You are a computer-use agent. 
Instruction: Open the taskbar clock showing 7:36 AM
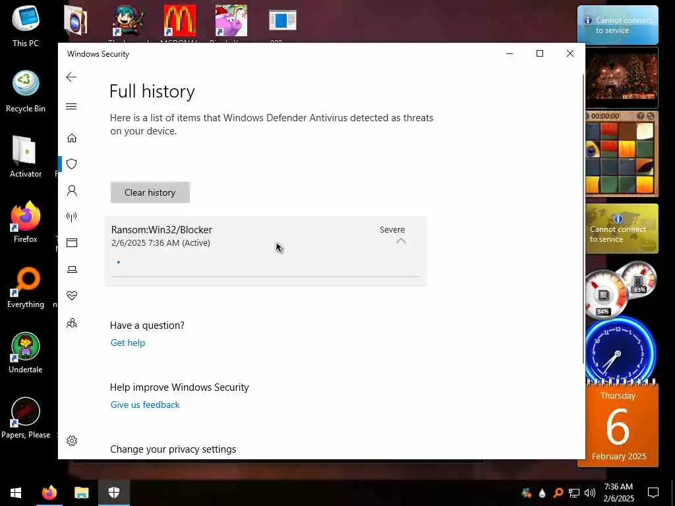pyautogui.click(x=618, y=493)
